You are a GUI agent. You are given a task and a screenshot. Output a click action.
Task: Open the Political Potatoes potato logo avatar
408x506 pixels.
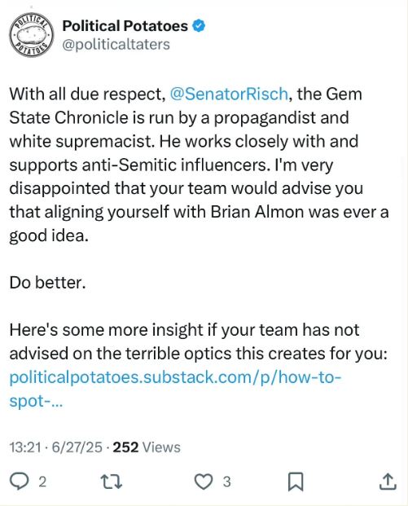click(31, 35)
